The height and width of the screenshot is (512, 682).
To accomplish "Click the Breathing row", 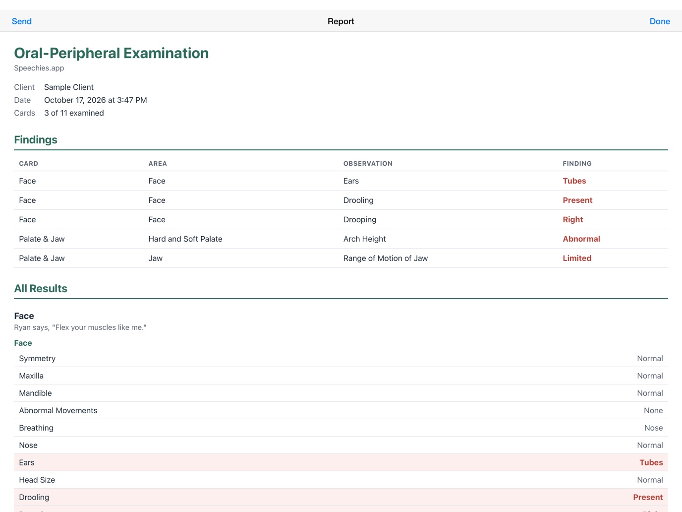I will pyautogui.click(x=341, y=428).
